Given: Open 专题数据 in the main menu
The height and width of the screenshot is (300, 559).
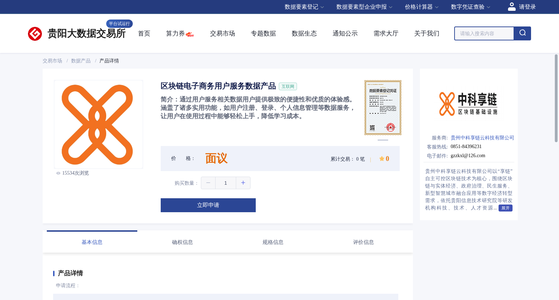Looking at the screenshot, I should click(263, 33).
